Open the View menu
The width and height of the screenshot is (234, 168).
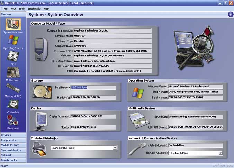click(x=13, y=9)
